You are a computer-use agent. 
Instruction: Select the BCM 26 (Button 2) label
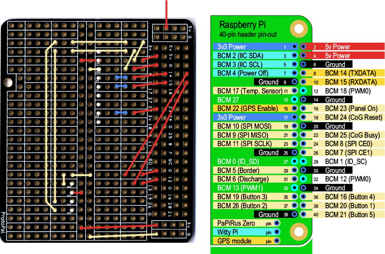pyautogui.click(x=242, y=206)
